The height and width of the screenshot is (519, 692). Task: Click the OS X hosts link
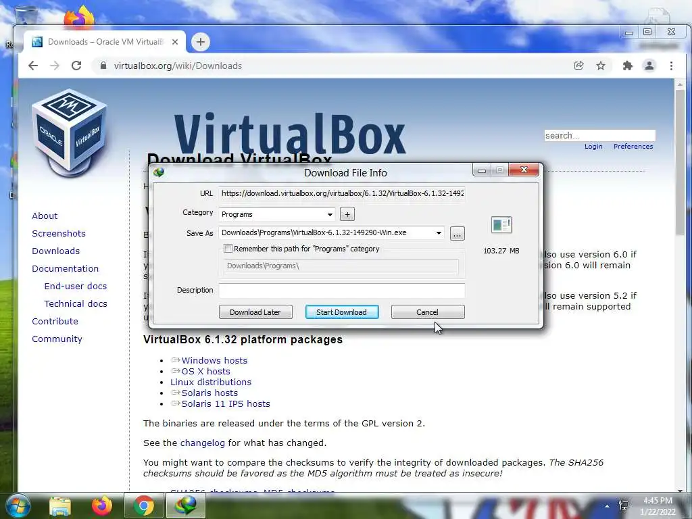205,371
